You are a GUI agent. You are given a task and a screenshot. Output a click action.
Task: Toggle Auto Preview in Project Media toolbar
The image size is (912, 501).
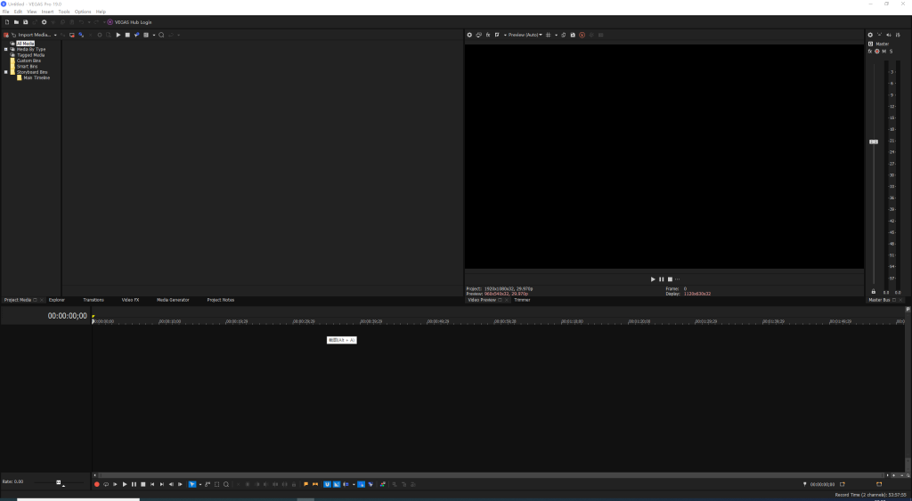click(136, 35)
